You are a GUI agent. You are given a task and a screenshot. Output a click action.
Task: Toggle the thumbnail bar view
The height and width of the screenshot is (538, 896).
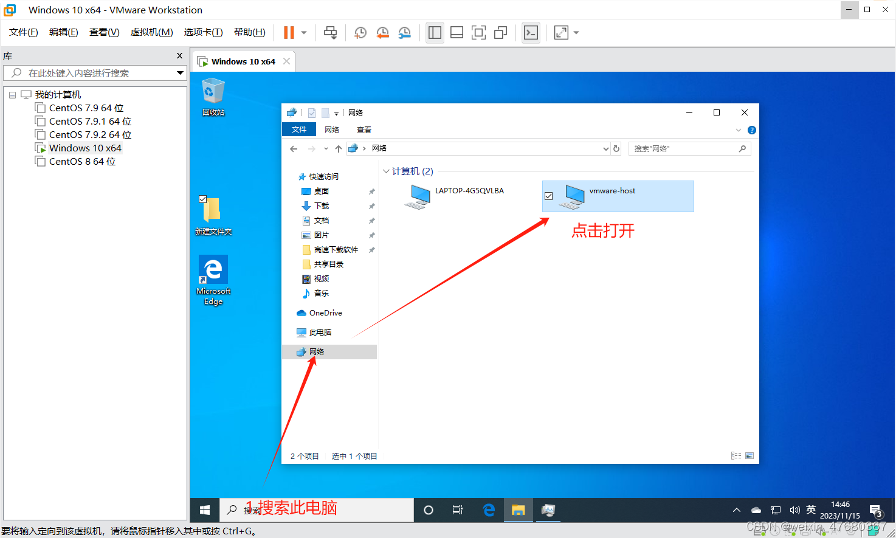pyautogui.click(x=457, y=33)
